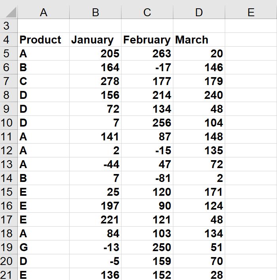Screen dimensions: 277x280
Task: Select cell with value 135
Action: pos(199,150)
